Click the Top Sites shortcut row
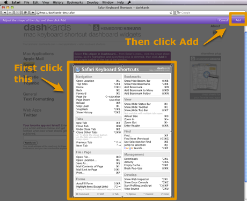 pos(98,84)
